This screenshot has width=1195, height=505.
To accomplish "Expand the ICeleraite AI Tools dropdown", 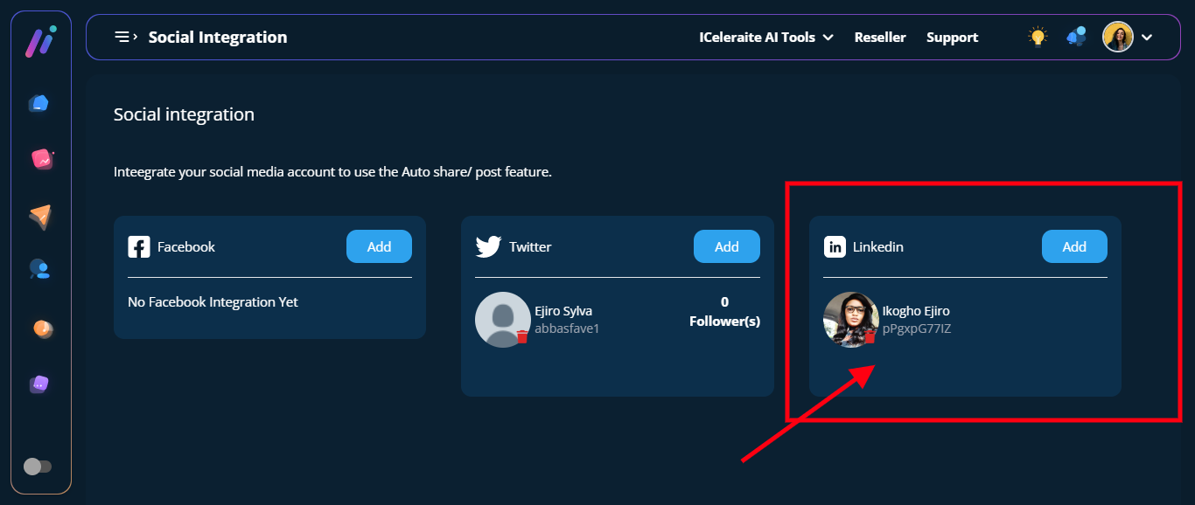I will (765, 38).
